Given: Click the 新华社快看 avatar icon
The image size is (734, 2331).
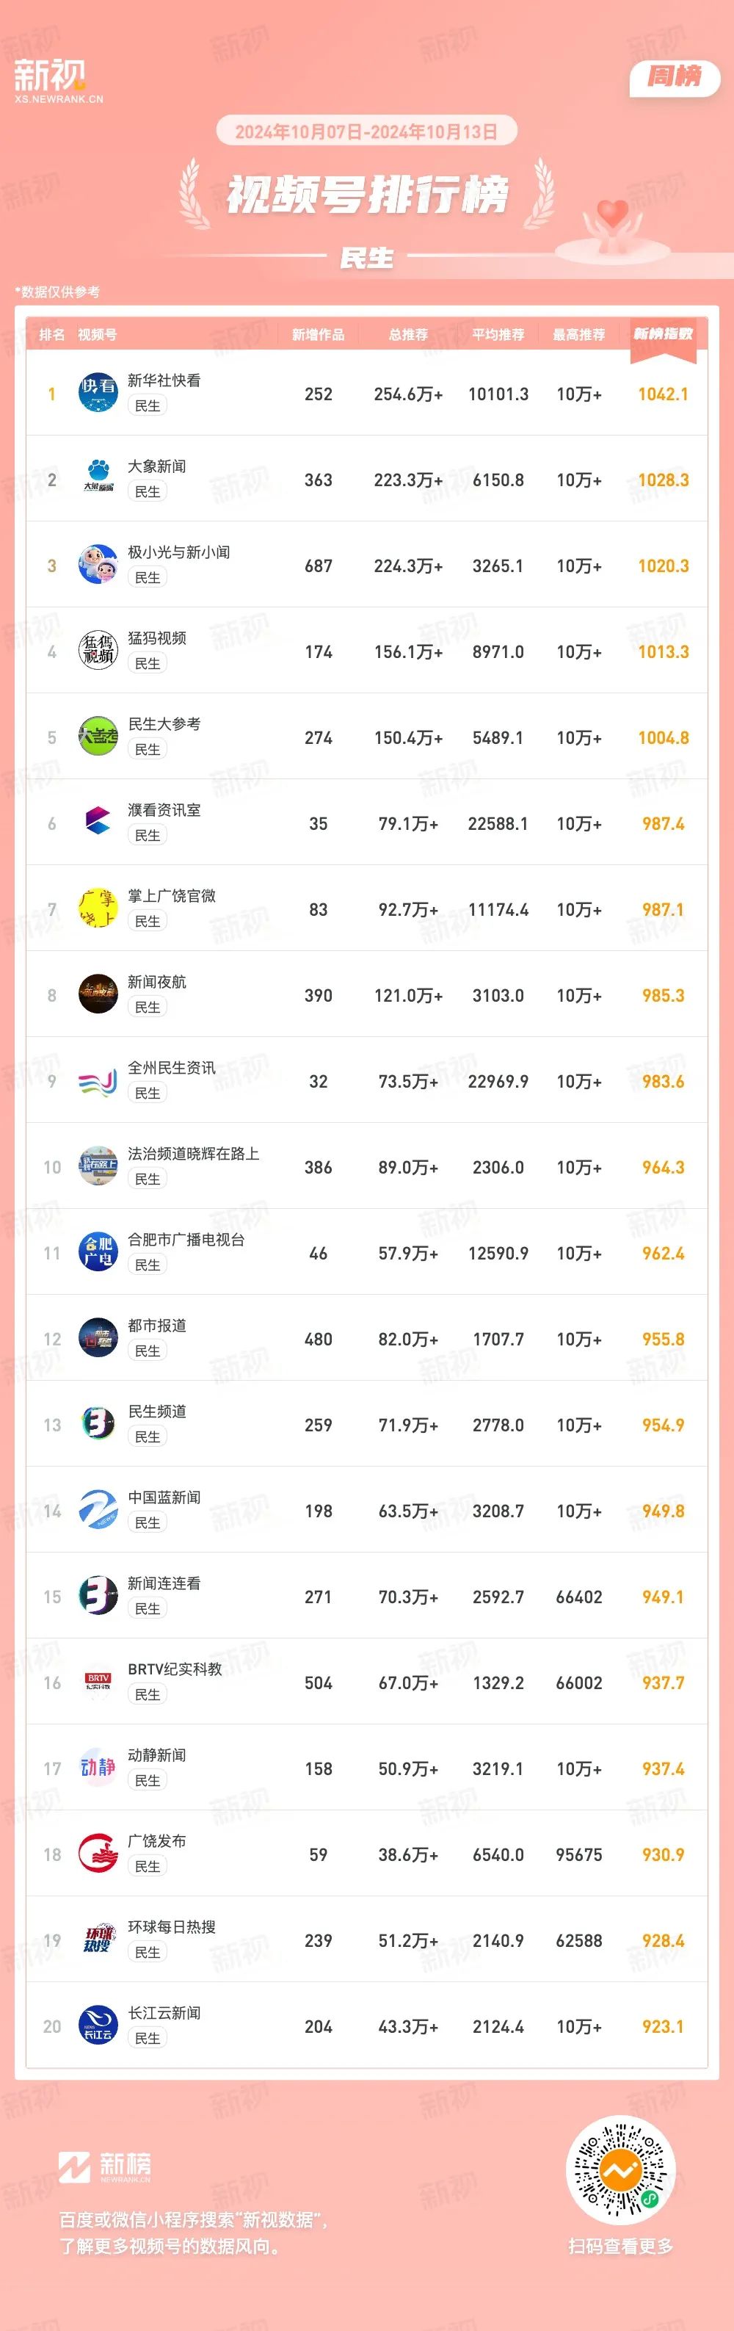Looking at the screenshot, I should (x=98, y=393).
